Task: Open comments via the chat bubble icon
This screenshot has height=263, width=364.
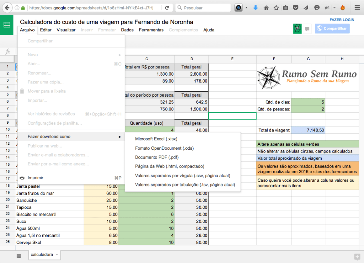Action: (x=307, y=29)
